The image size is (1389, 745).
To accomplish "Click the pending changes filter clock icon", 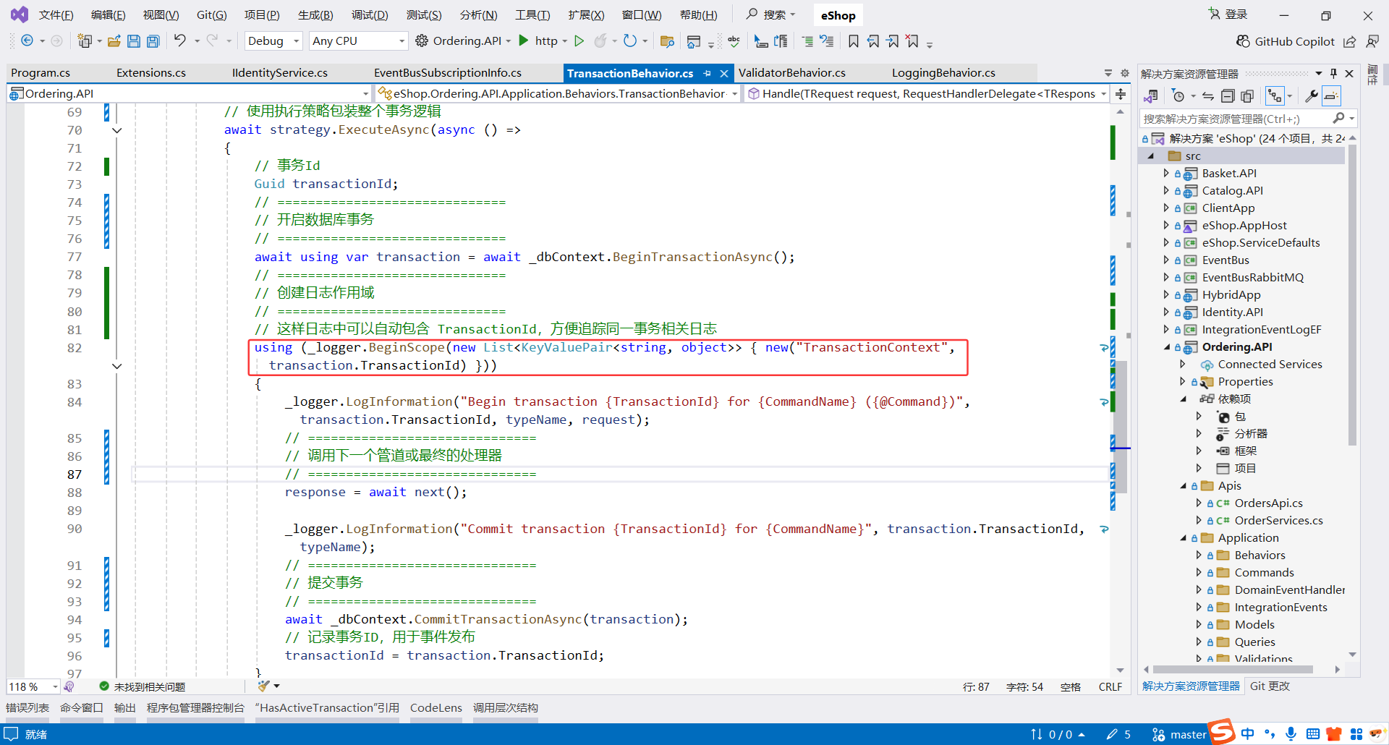I will pos(1178,96).
